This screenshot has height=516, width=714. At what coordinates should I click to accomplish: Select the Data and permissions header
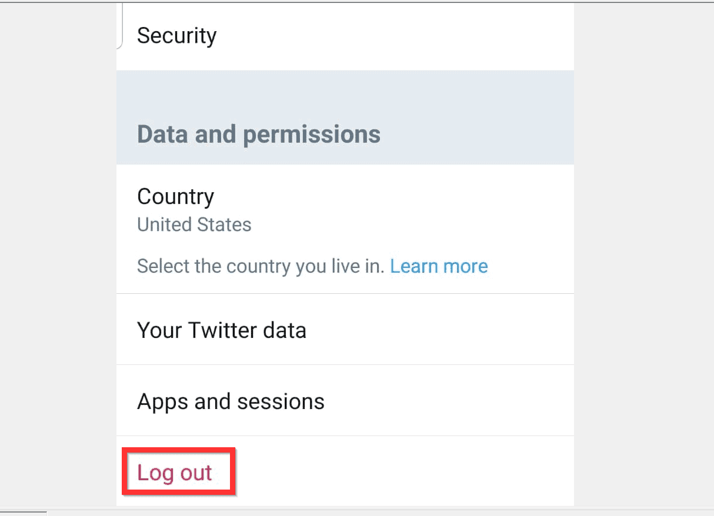tap(258, 134)
